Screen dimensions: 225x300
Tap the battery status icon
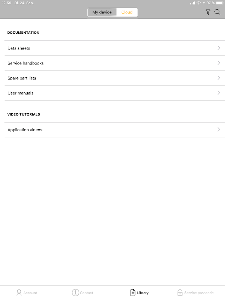click(219, 3)
